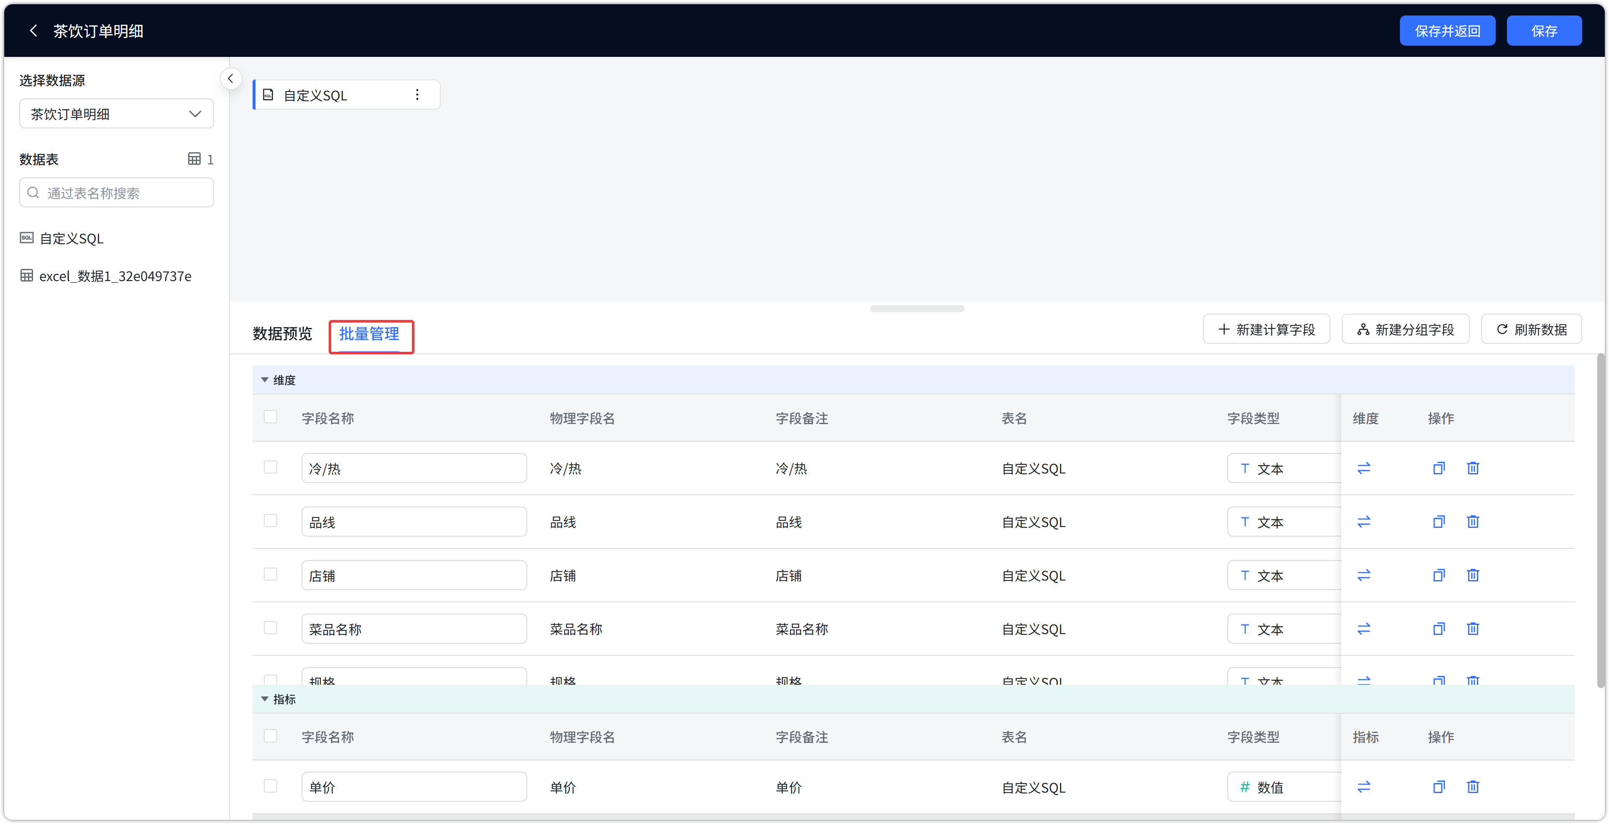Click the 保存 button
The image size is (1609, 824).
(x=1544, y=31)
